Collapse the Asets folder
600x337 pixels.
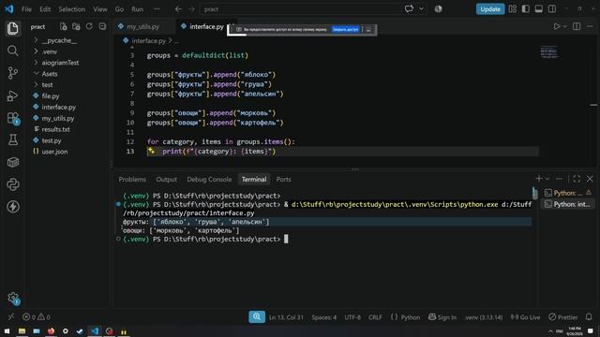coord(50,74)
